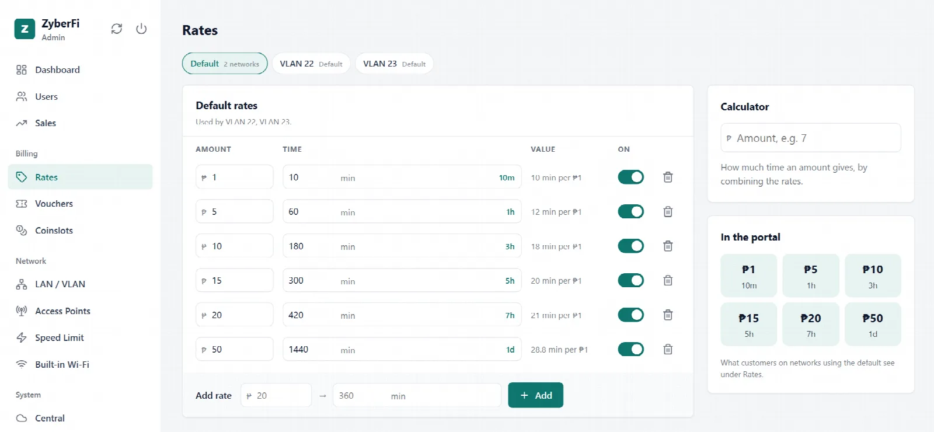Click the refresh icon beside ZyberFi
This screenshot has height=432, width=934.
tap(117, 29)
